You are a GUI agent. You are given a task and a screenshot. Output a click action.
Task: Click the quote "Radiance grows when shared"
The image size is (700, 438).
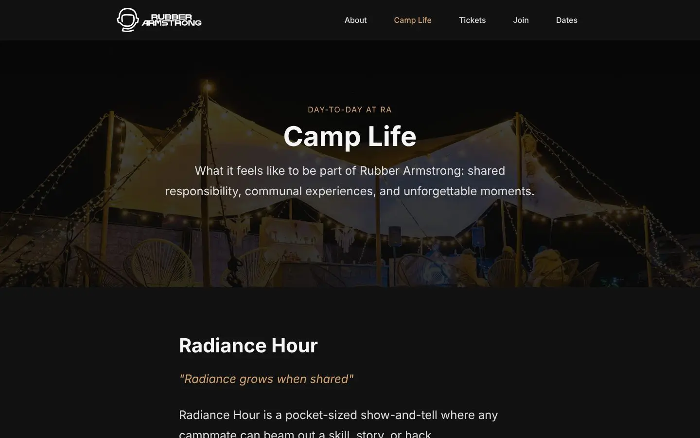[x=266, y=379]
